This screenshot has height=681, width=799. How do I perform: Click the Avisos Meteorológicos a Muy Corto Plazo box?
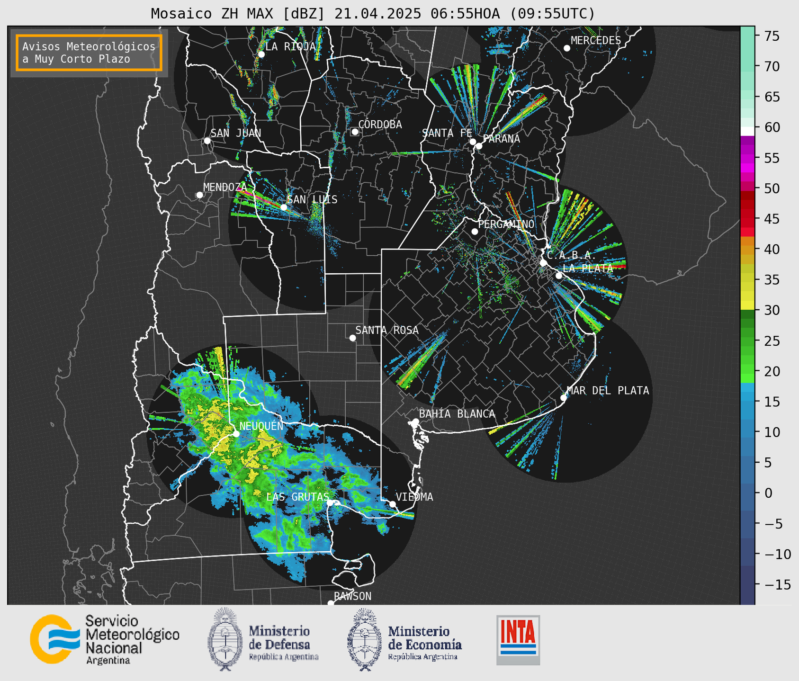(89, 53)
